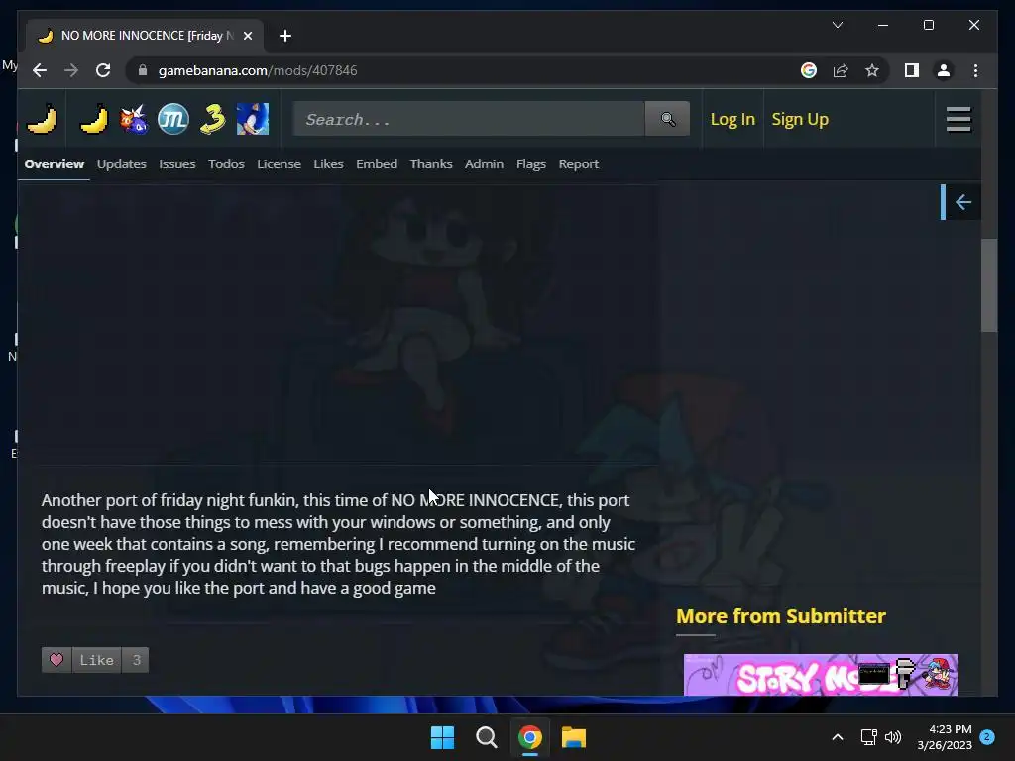Open Chrome profile avatar

click(944, 70)
